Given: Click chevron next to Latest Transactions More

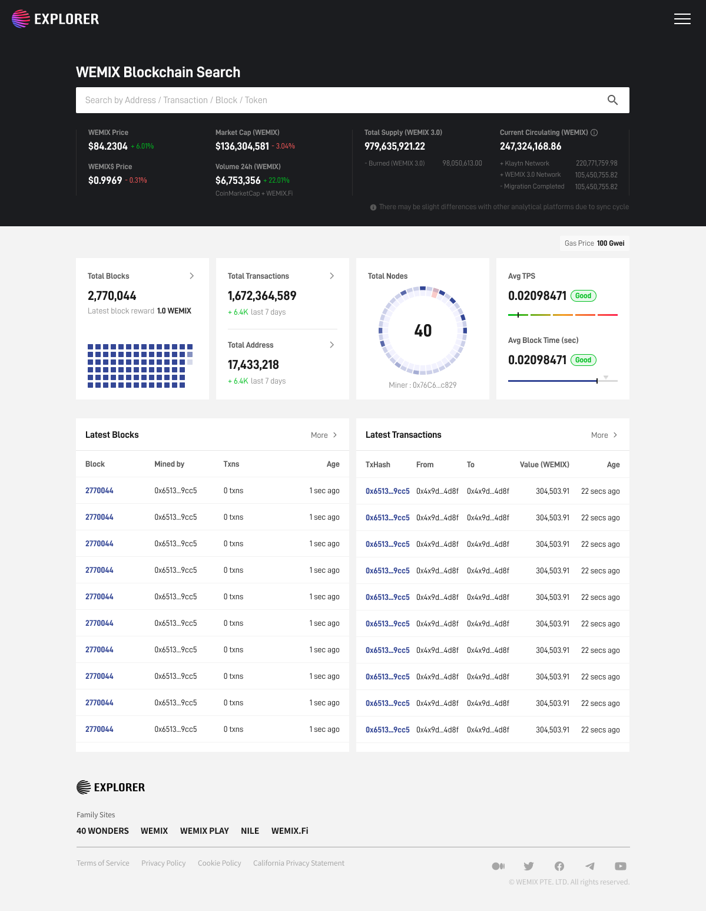Looking at the screenshot, I should [x=615, y=435].
